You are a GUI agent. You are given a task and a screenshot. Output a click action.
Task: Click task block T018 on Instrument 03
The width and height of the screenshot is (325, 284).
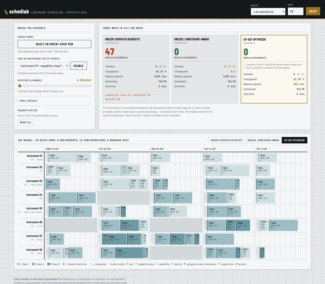pyautogui.click(x=116, y=184)
